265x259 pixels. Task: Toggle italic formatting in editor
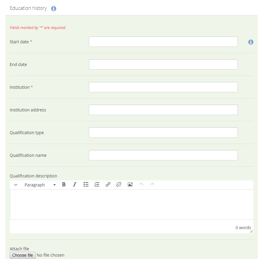tap(75, 185)
